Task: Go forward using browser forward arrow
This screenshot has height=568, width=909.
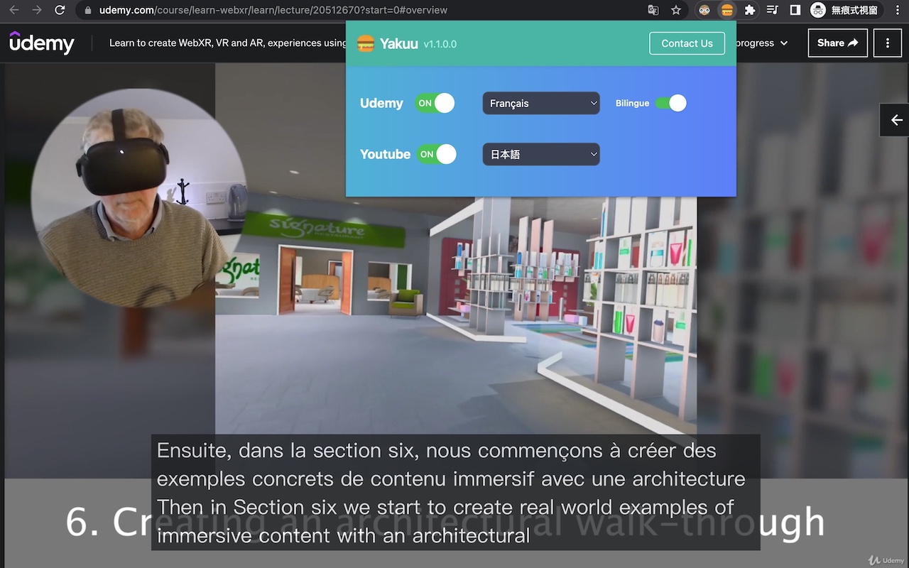Action: pos(37,11)
